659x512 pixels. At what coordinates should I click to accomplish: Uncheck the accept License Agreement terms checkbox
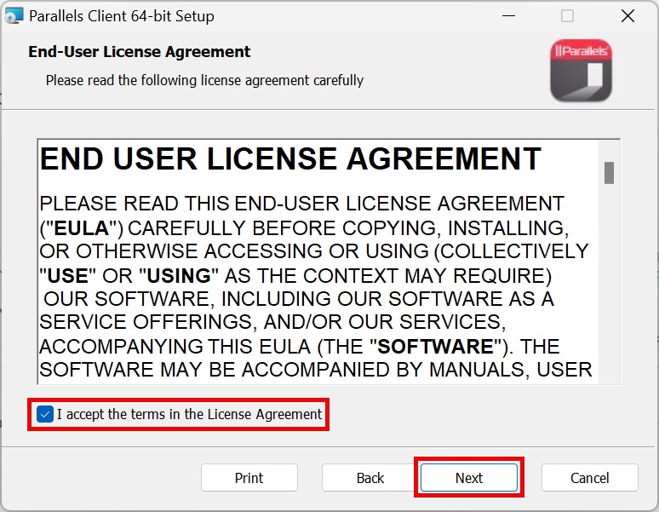44,414
